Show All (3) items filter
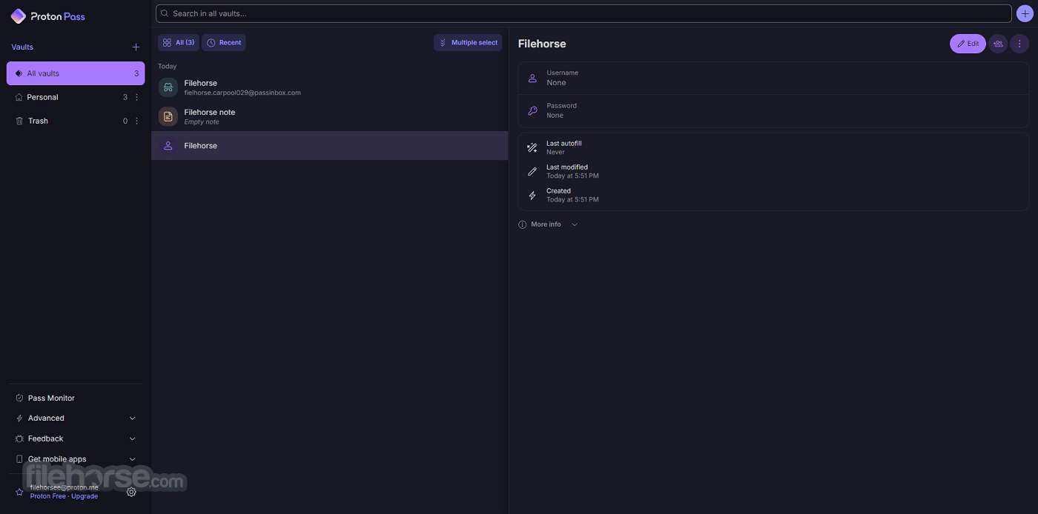Image resolution: width=1038 pixels, height=514 pixels. click(179, 43)
